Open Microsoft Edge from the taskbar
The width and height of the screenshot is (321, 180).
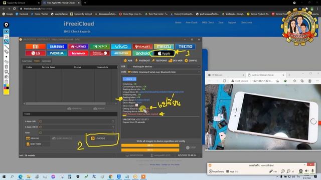click(x=21, y=176)
